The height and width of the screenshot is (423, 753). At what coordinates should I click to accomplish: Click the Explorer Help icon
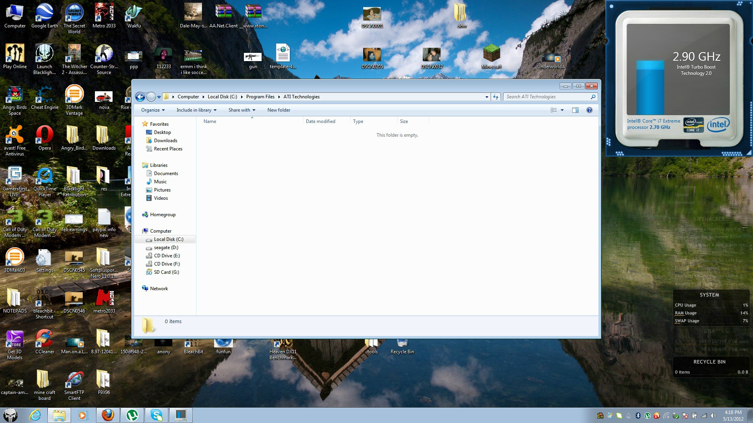[589, 110]
